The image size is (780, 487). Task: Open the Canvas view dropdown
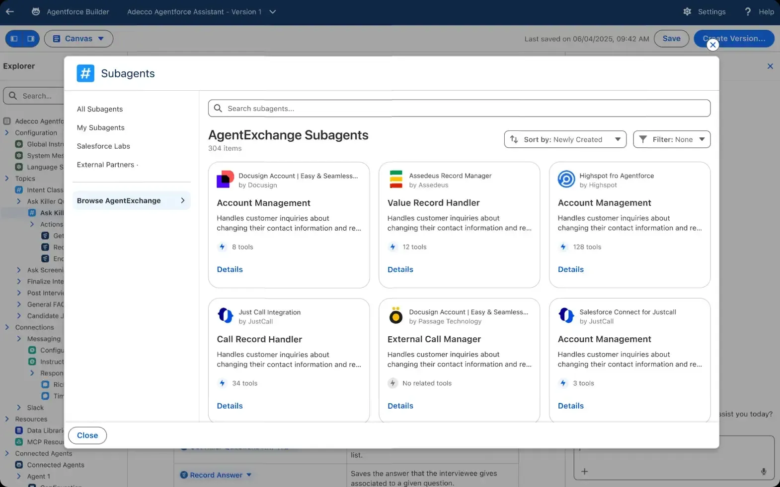[x=78, y=39]
